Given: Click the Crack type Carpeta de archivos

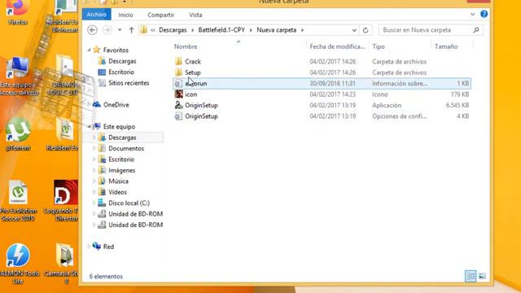Looking at the screenshot, I should (399, 62).
